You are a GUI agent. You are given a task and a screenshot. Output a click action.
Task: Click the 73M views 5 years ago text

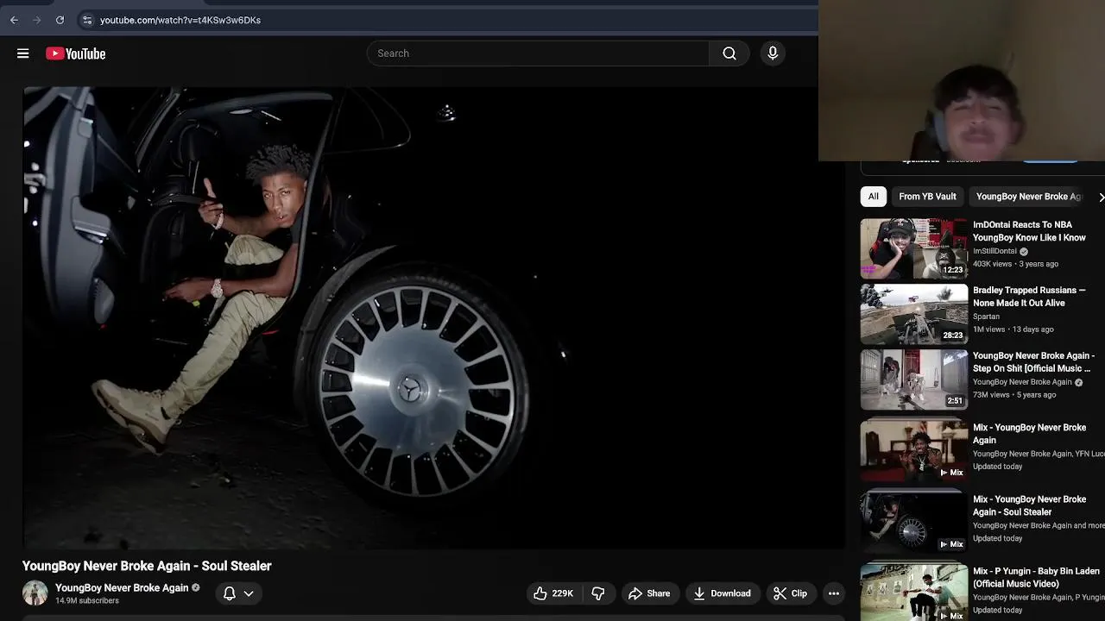pyautogui.click(x=1014, y=395)
